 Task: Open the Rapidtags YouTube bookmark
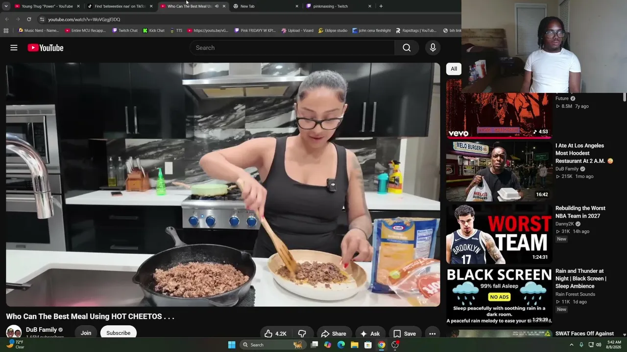[x=416, y=30]
